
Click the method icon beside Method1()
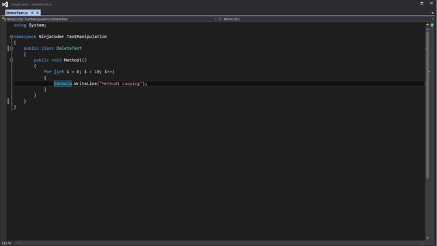pyautogui.click(x=220, y=19)
